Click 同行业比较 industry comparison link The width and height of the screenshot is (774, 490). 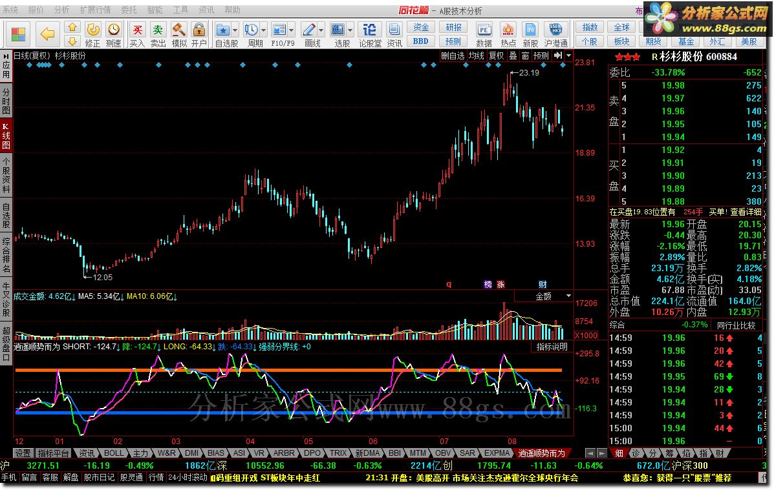click(x=736, y=325)
